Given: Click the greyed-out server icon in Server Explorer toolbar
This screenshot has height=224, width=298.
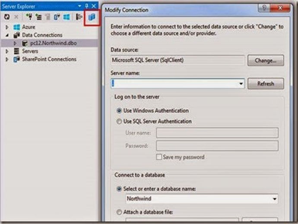Looking at the screenshot, I should click(x=48, y=17).
